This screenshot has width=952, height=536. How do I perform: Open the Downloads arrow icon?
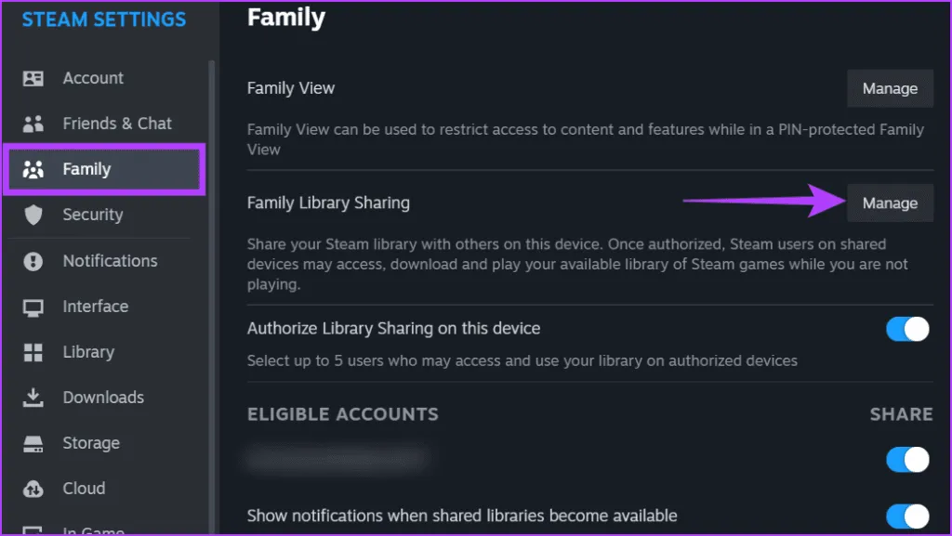[33, 398]
